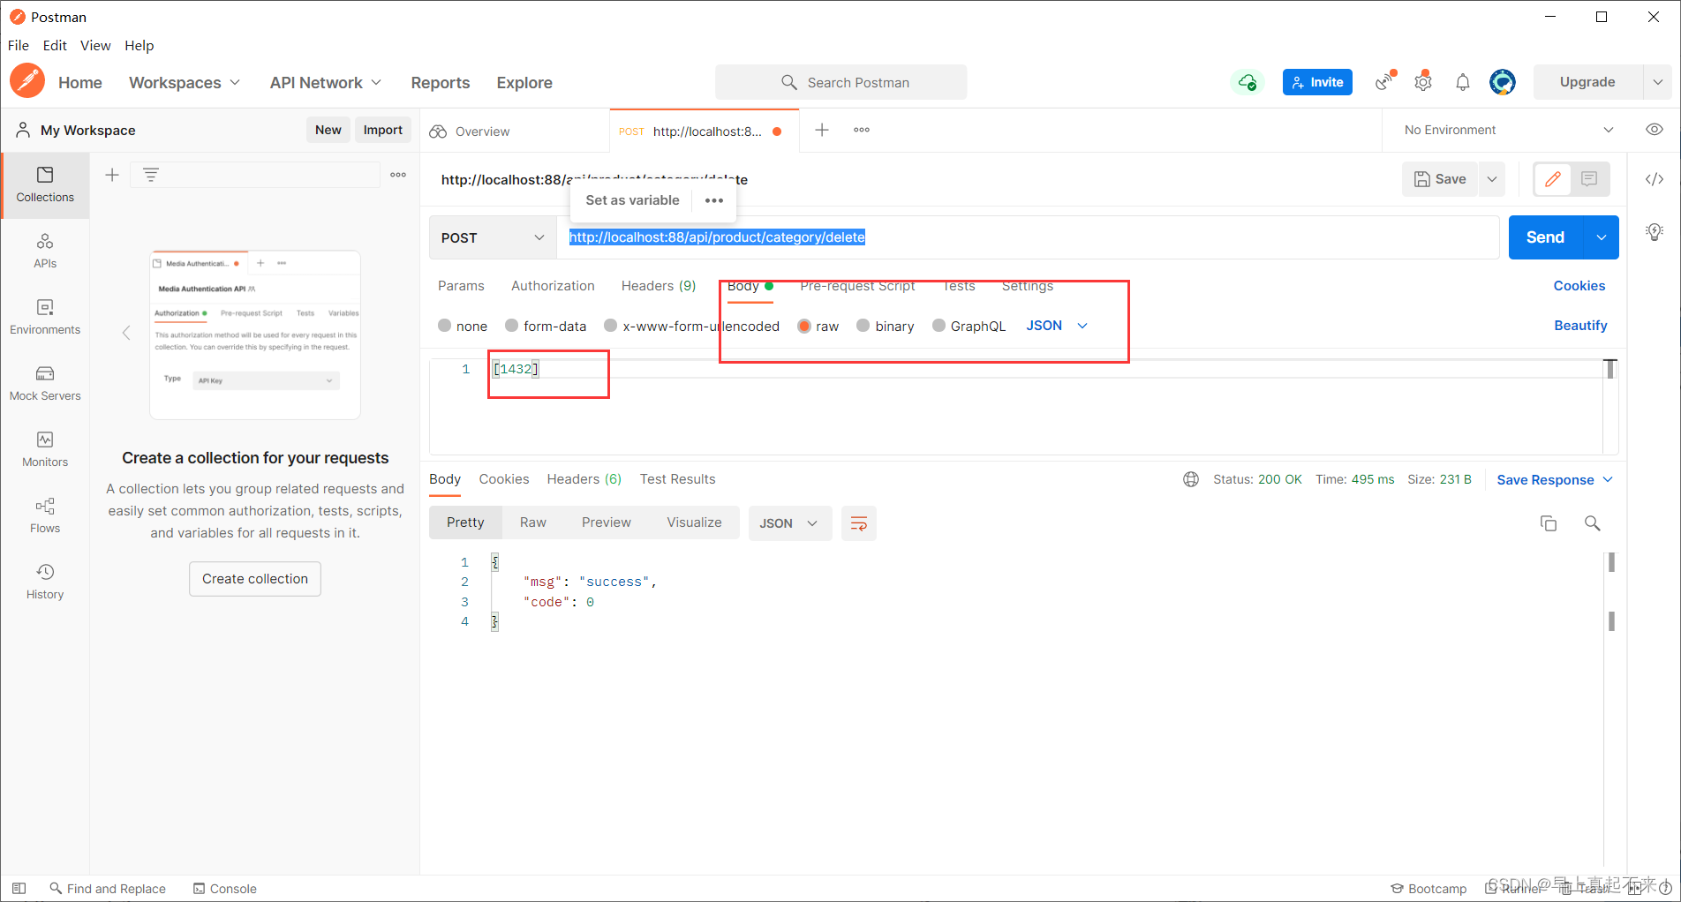Expand the Workspaces menu
This screenshot has height=902, width=1681.
pyautogui.click(x=185, y=82)
